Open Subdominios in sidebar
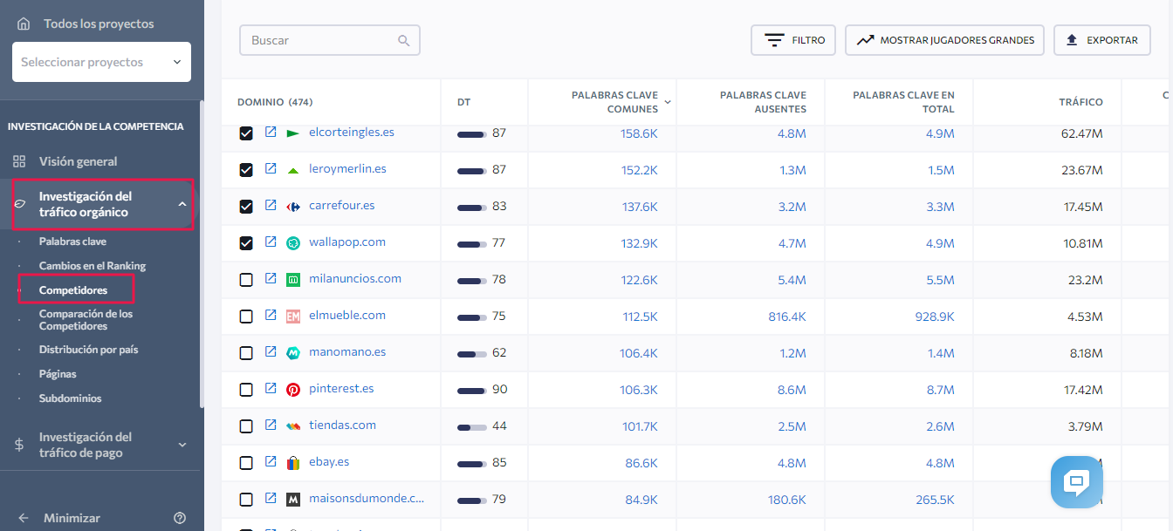Screen dimensions: 1173x531 (70, 398)
